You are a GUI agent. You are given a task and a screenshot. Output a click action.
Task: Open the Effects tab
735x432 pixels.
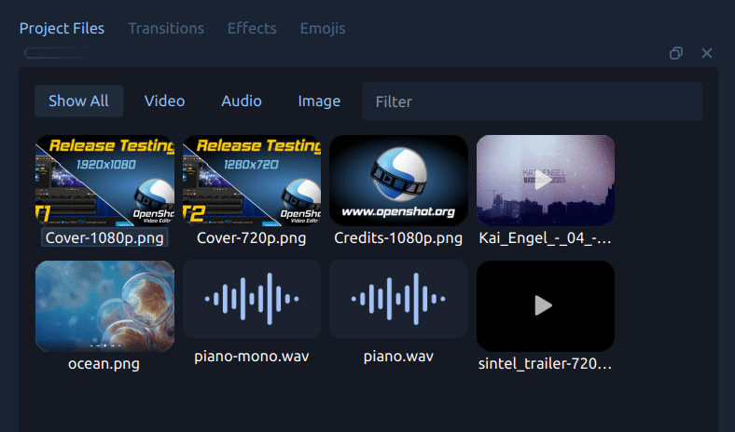252,28
